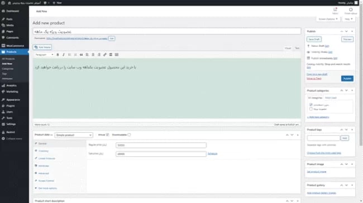
Task: Select Products in the sidebar
Action: (x=15, y=52)
